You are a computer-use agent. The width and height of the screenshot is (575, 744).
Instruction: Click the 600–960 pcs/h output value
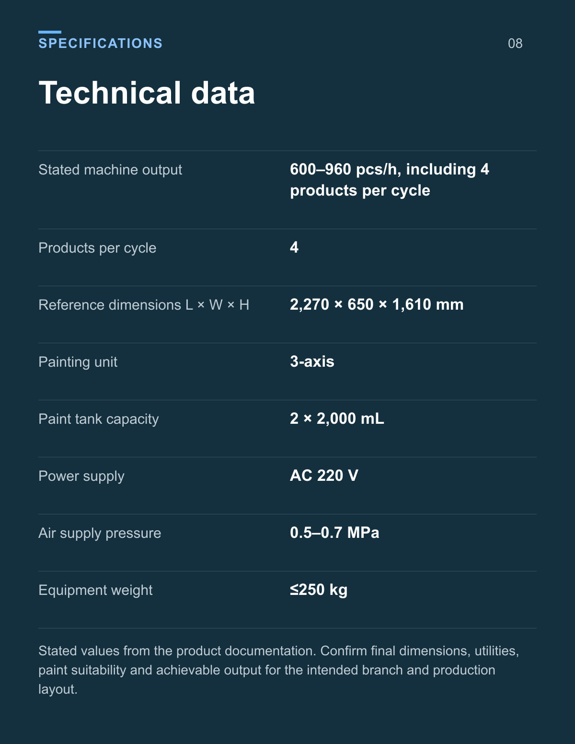[x=390, y=180]
